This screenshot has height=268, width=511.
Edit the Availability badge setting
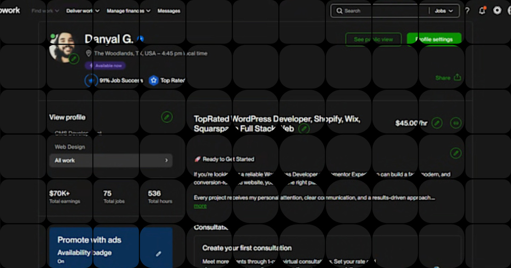click(x=158, y=254)
